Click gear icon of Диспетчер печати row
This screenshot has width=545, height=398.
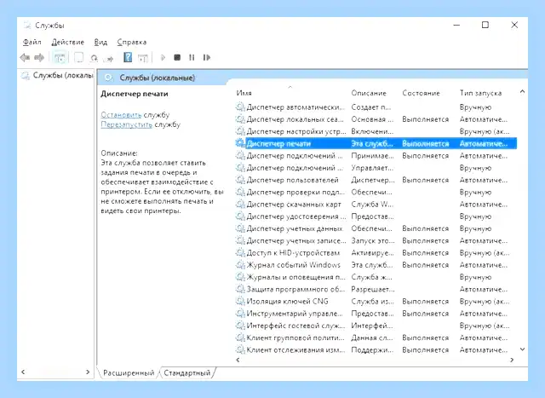tap(240, 143)
